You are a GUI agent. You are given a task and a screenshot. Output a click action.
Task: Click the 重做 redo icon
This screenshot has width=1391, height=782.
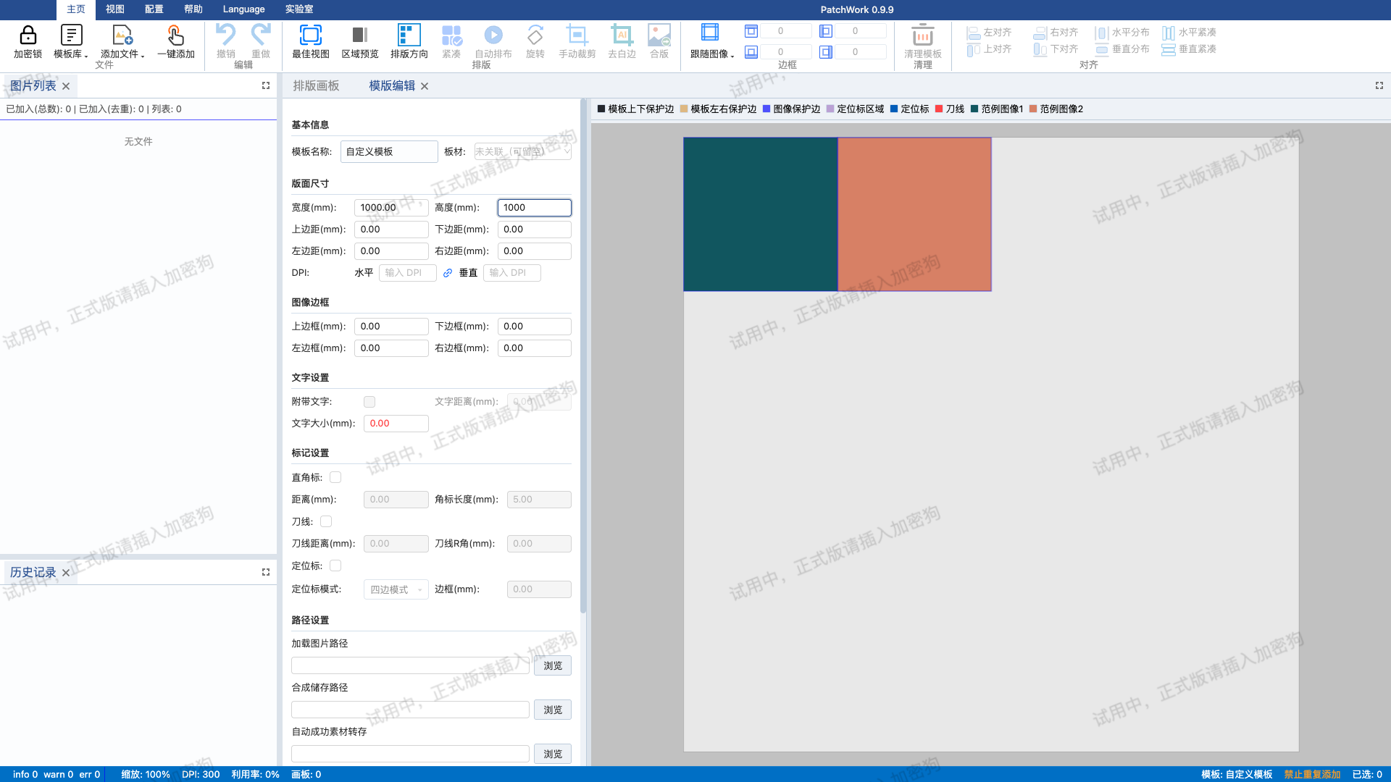click(260, 35)
